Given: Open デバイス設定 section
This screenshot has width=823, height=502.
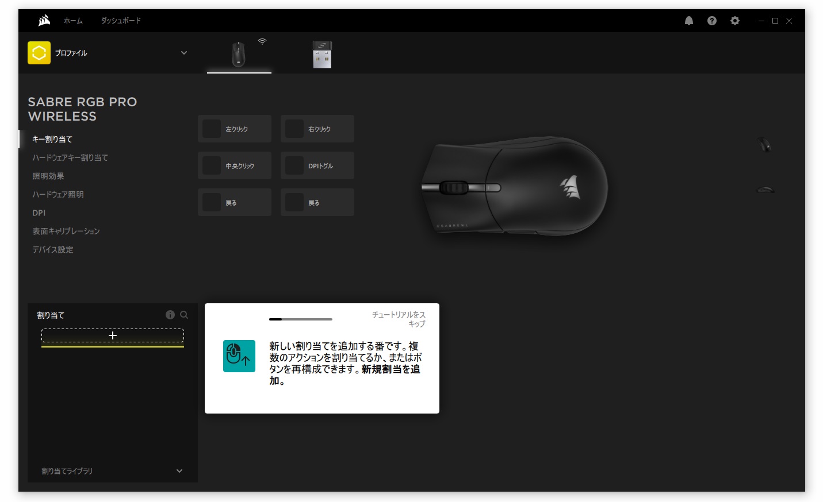Looking at the screenshot, I should pos(53,250).
